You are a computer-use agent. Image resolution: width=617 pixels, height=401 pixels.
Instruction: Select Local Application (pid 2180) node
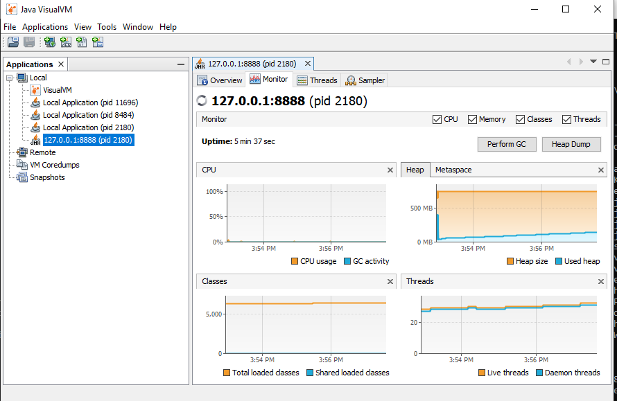click(x=88, y=127)
